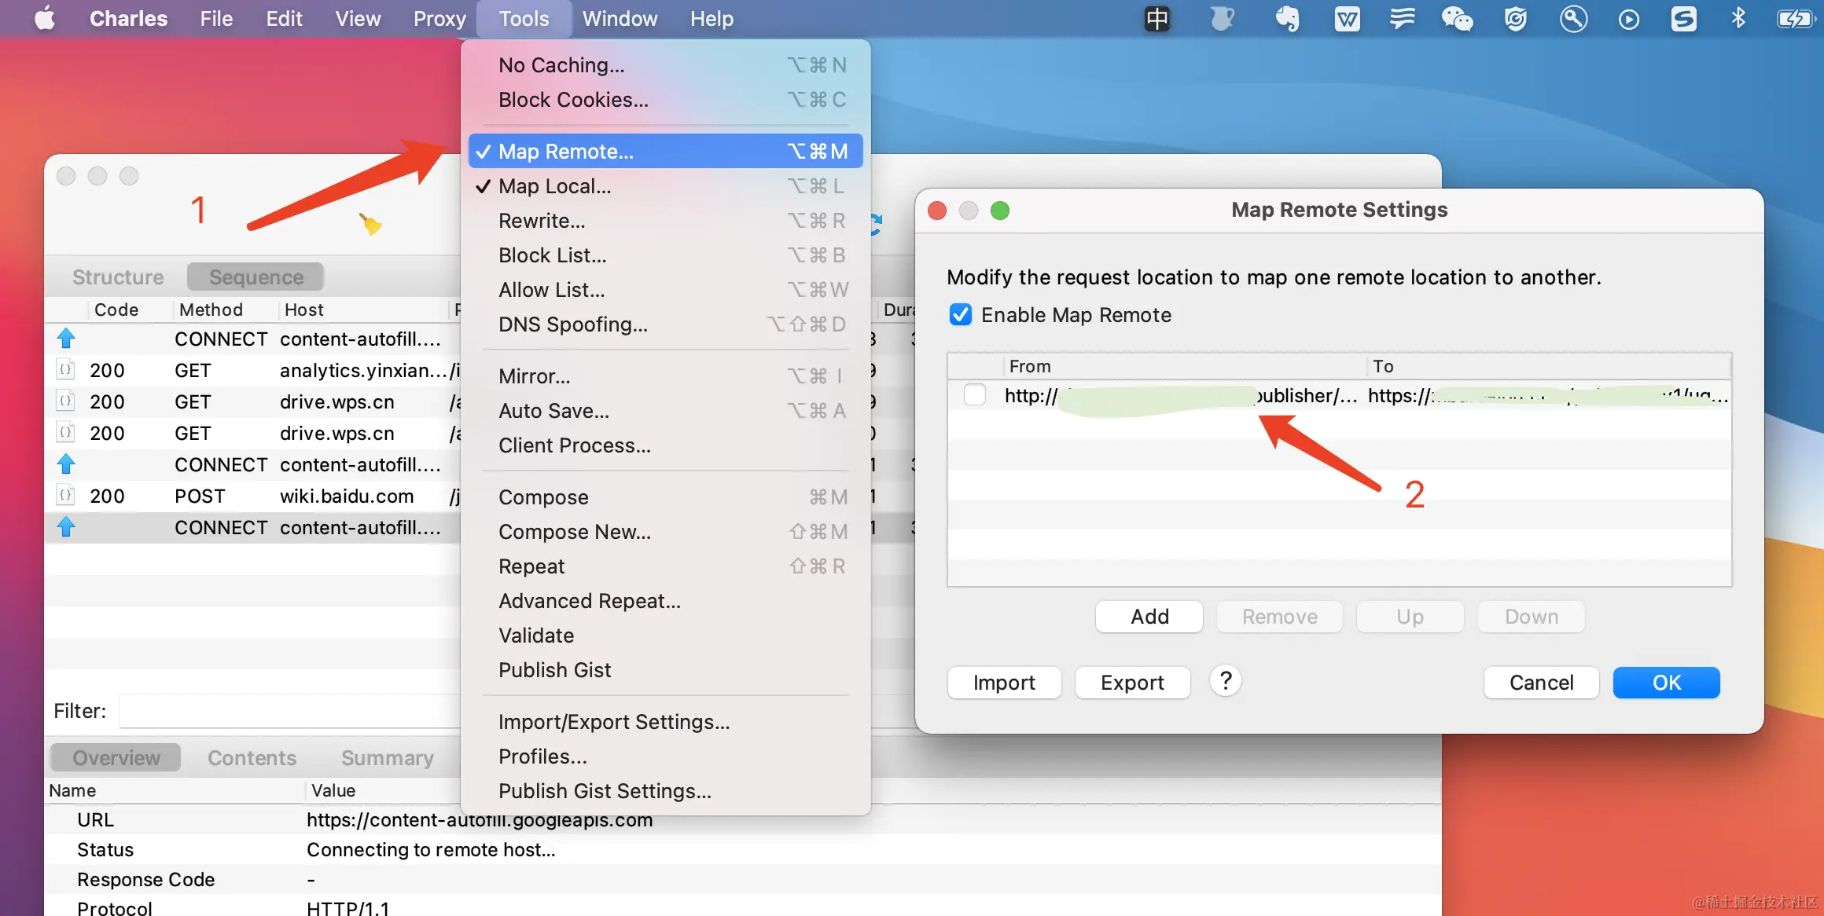The height and width of the screenshot is (916, 1824).
Task: Click the broom clear-session icon
Action: 370,225
